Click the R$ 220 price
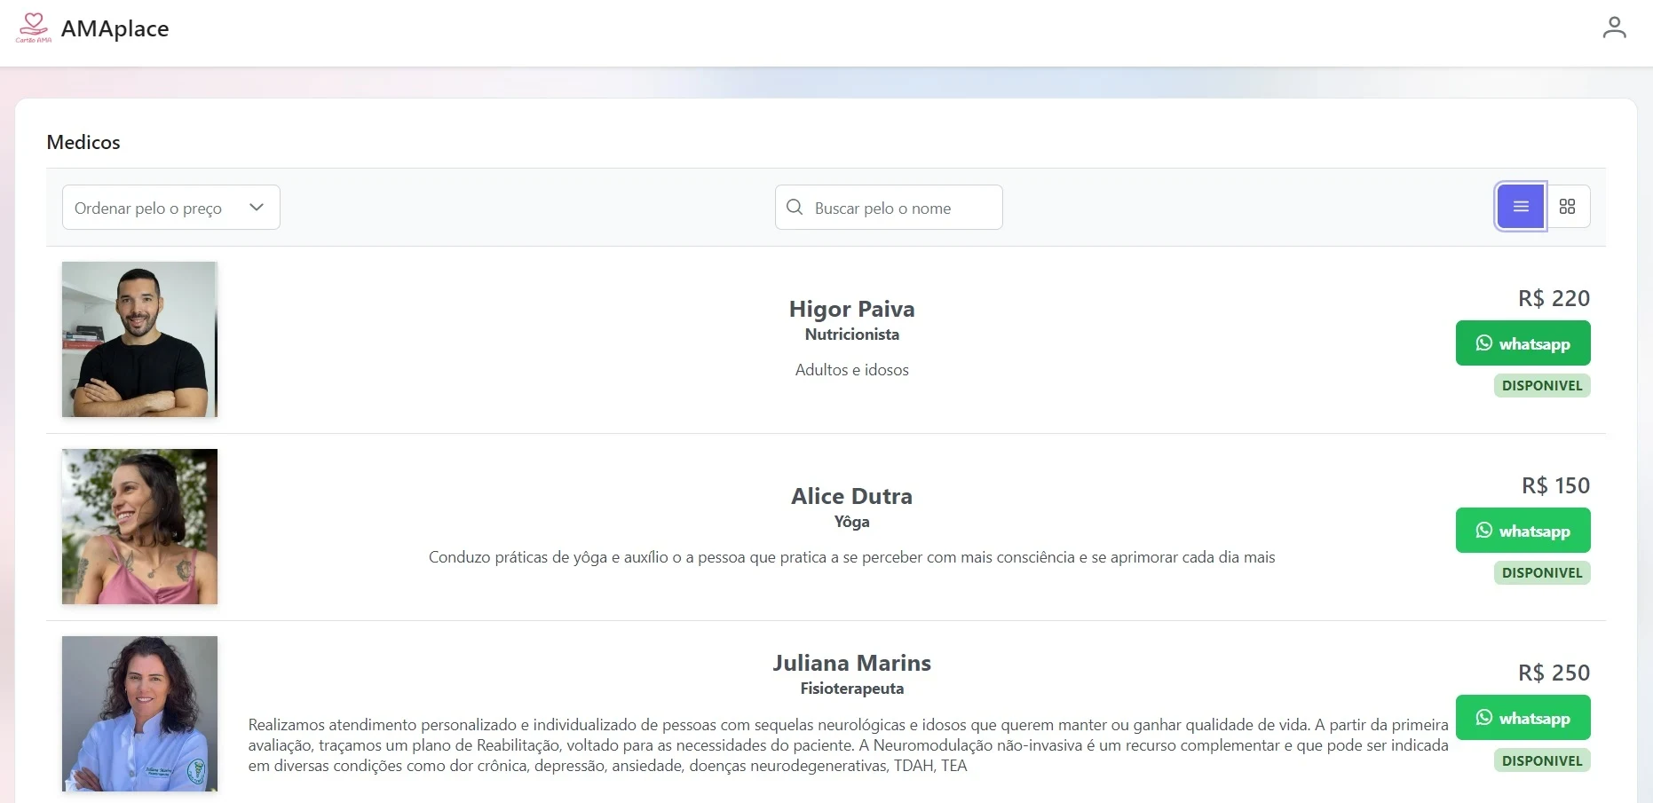The height and width of the screenshot is (803, 1653). click(1554, 298)
